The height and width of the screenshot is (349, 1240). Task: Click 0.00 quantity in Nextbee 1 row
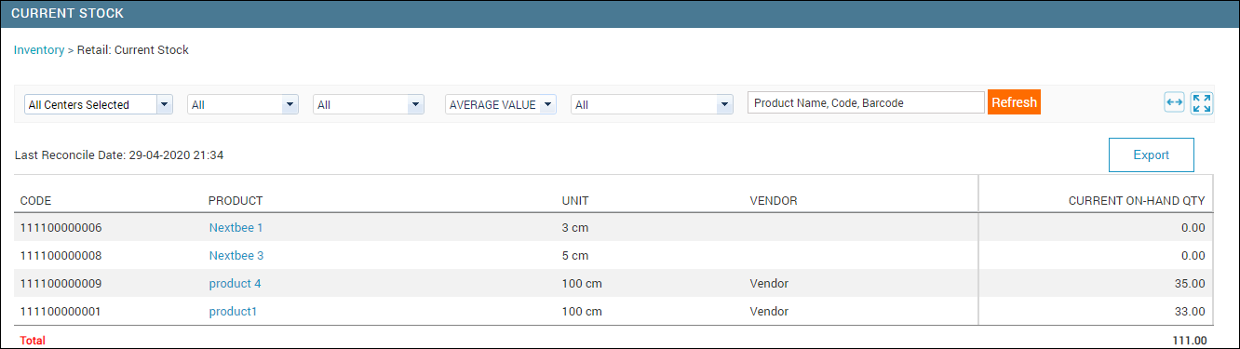(1193, 227)
